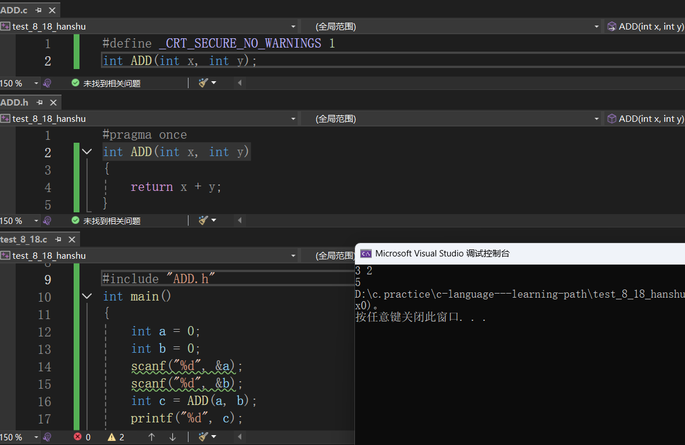Close the test_8_18.c tab
This screenshot has height=445, width=685.
pyautogui.click(x=72, y=240)
